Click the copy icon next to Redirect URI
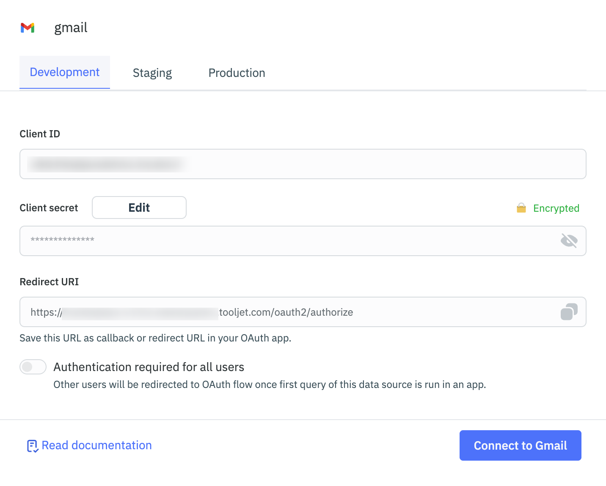Screen dimensions: 606x486 (569, 312)
